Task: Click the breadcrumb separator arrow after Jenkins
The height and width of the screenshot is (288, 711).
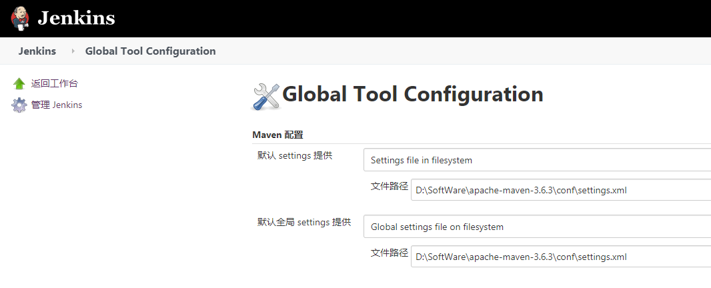Action: pyautogui.click(x=73, y=51)
